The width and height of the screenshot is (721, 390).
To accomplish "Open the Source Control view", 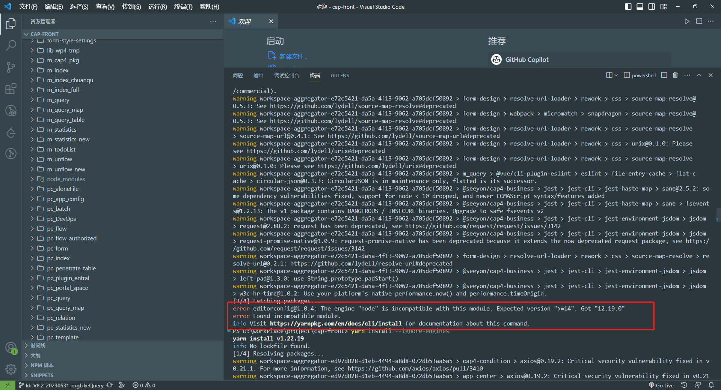I will [x=11, y=67].
